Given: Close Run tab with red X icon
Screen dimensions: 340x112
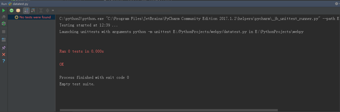Looking at the screenshot, I should [x=4, y=54].
